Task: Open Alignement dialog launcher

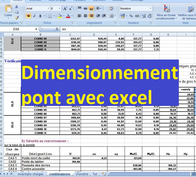Action: tap(115, 23)
